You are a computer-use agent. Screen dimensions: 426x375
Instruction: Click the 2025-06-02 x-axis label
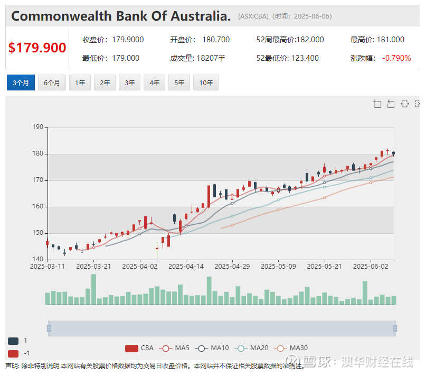tap(371, 267)
